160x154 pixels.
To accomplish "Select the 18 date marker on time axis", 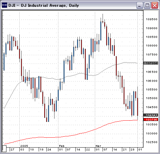I will pyautogui.click(x=42, y=150).
